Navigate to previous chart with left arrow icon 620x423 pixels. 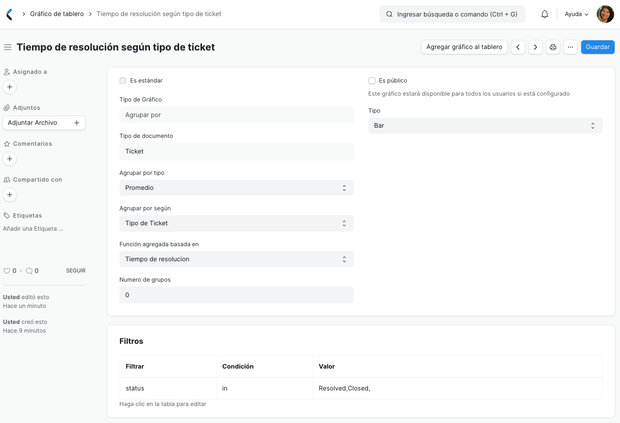(518, 47)
